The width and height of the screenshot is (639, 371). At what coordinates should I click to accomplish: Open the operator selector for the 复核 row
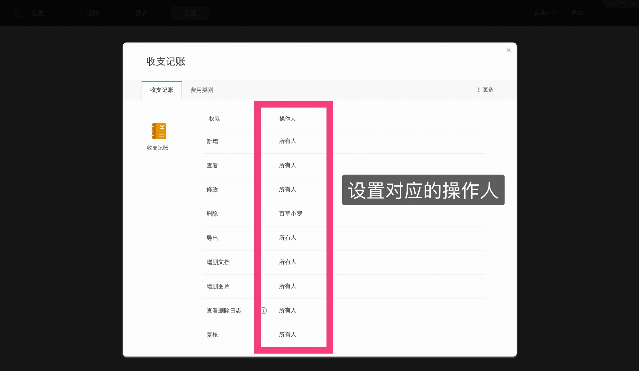(x=288, y=335)
